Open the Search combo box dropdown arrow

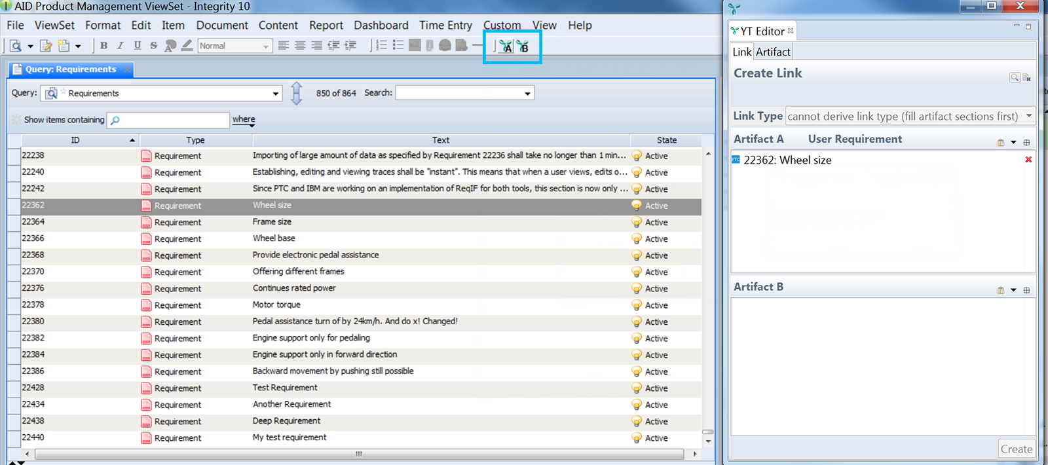(527, 93)
